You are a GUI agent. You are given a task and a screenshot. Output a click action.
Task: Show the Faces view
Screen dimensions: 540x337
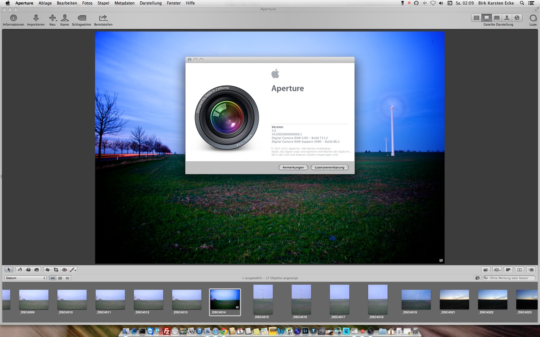[507, 18]
